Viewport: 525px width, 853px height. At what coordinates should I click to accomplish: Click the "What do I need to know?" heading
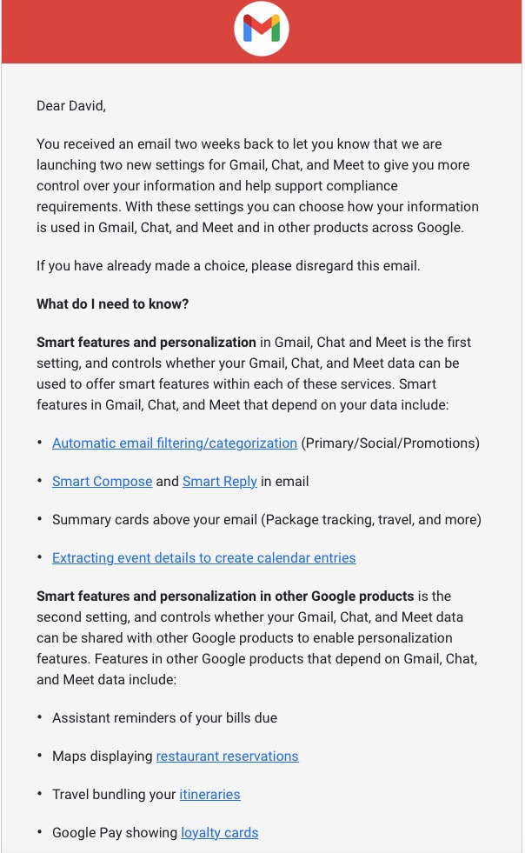point(113,304)
